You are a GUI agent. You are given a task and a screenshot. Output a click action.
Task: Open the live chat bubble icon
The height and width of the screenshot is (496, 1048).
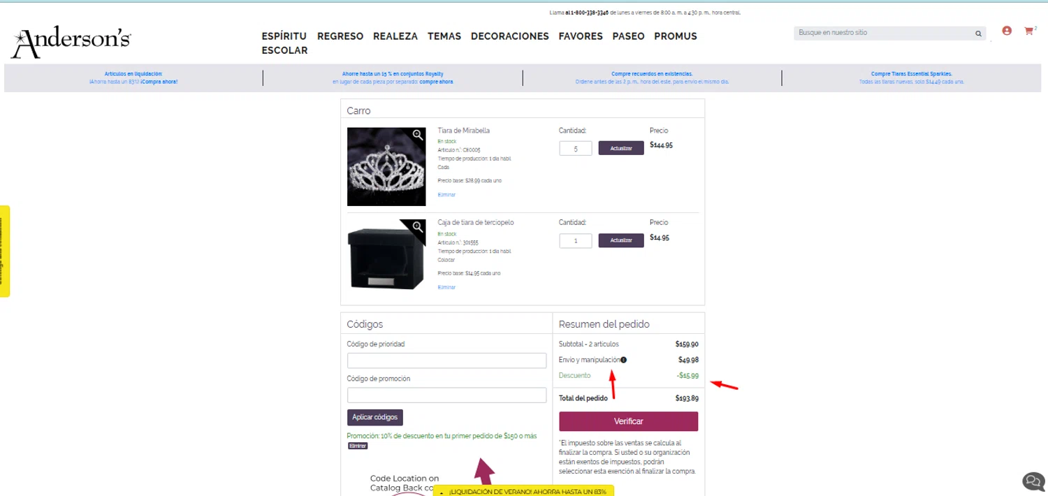coord(1033,481)
